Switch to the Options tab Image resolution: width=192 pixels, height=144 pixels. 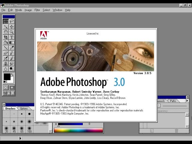coord(24,109)
